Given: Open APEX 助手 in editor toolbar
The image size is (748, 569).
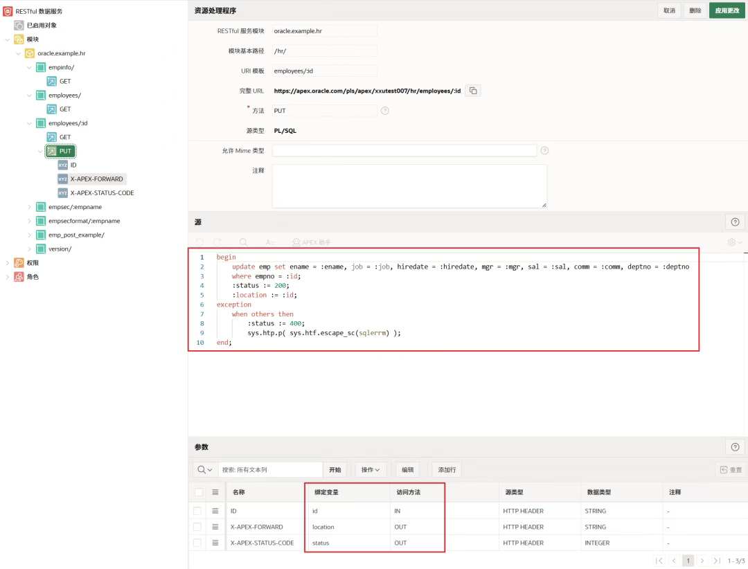Looking at the screenshot, I should tap(312, 242).
